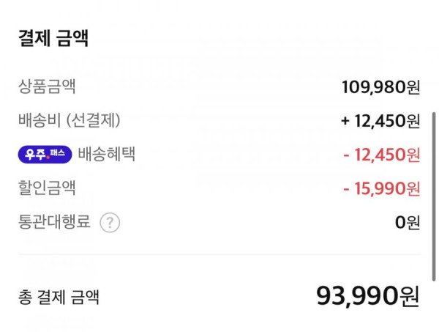The width and height of the screenshot is (439, 332).
Task: Click the 배송혜택 label text
Action: [x=107, y=154]
